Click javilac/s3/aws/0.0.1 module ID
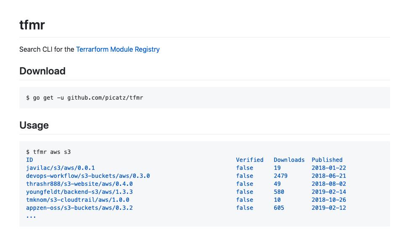The height and width of the screenshot is (235, 409). [61, 168]
